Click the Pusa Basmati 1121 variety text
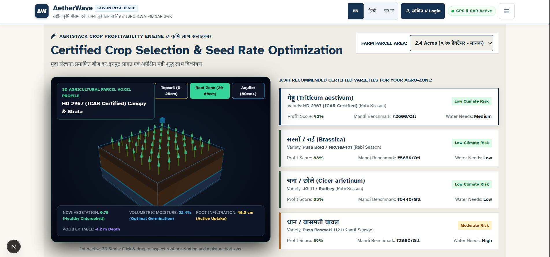The image size is (550, 257). pos(322,230)
